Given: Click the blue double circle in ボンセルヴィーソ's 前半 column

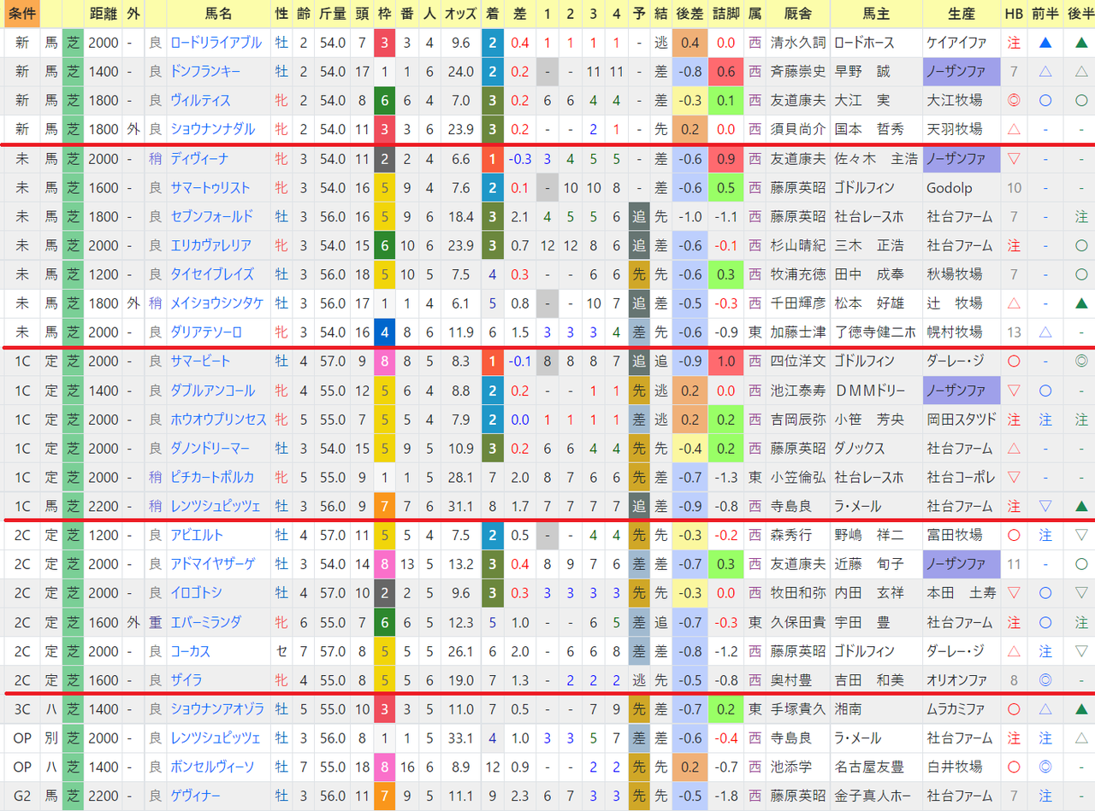Looking at the screenshot, I should point(1045,767).
